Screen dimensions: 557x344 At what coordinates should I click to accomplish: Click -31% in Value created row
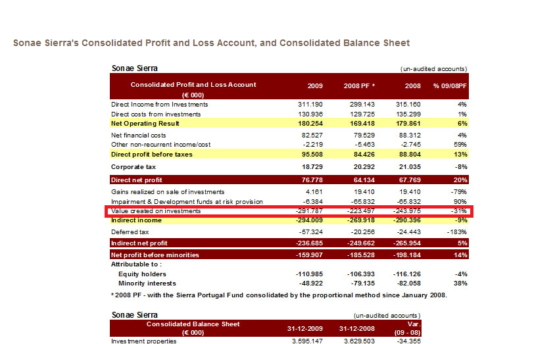[x=458, y=210]
